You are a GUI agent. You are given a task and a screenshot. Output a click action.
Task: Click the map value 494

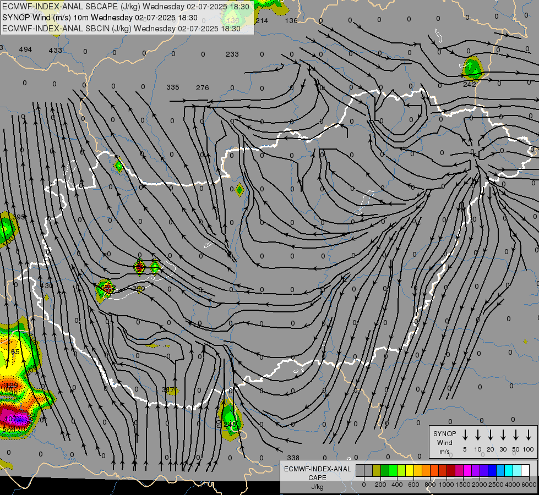click(x=25, y=50)
